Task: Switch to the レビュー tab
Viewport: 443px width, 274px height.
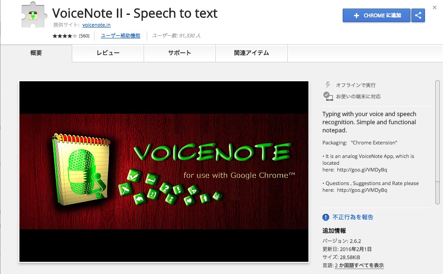Action: [108, 53]
